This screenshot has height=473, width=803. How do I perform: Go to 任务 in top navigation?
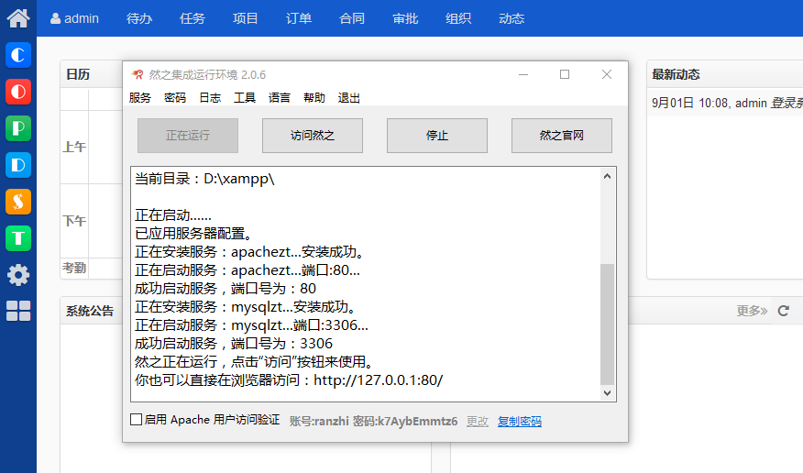pyautogui.click(x=192, y=18)
